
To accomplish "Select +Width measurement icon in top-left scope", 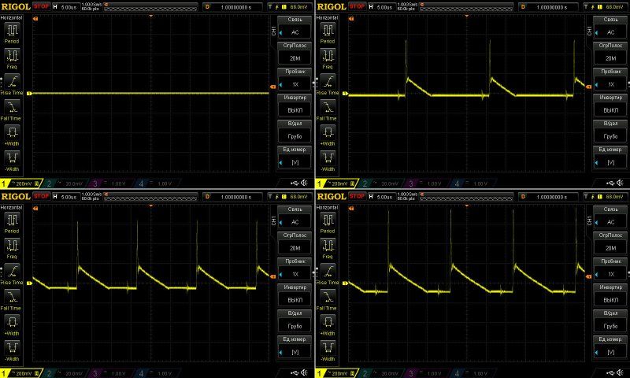I will (x=13, y=132).
